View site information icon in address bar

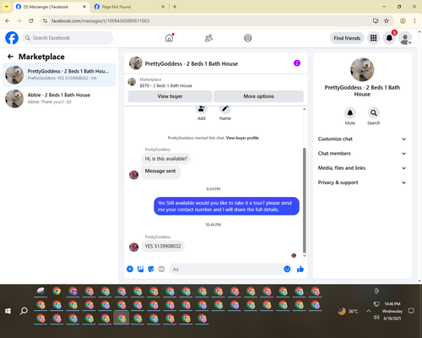46,20
